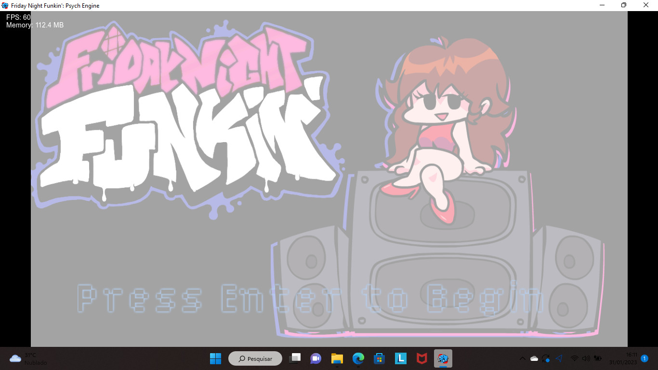
Task: Open the Windows Start menu
Action: tap(215, 358)
